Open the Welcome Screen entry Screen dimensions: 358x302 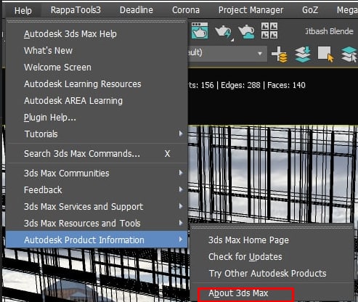click(97, 68)
